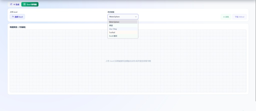Click the mind map preview canvas placeholder text
This screenshot has height=111, width=256.
coord(128,61)
